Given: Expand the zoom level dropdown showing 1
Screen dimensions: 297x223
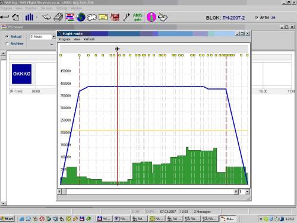Looking at the screenshot, I should (x=247, y=192).
